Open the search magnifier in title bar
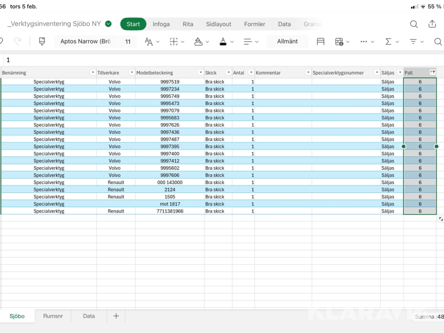The height and width of the screenshot is (333, 444). (414, 24)
